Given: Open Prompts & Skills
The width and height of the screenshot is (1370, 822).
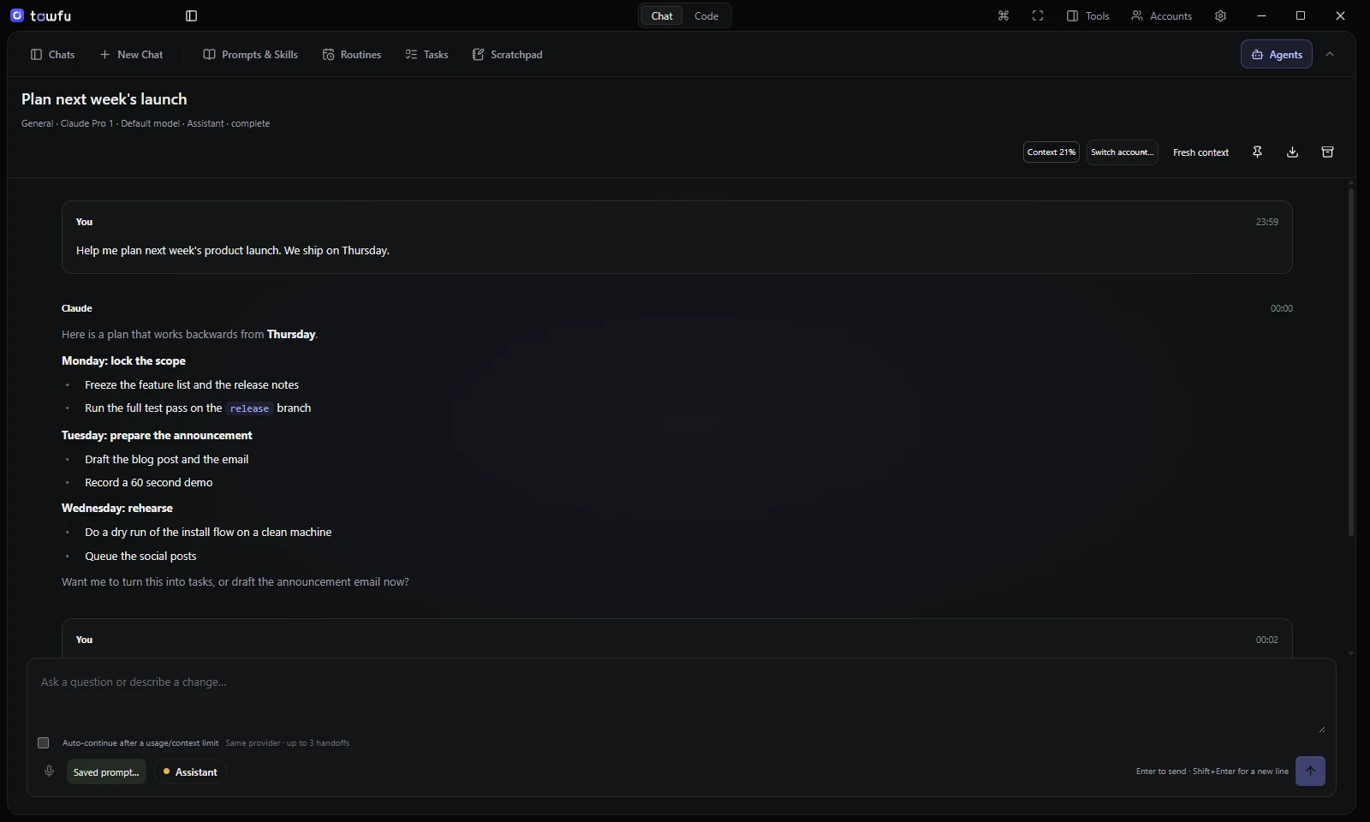Looking at the screenshot, I should [x=251, y=54].
